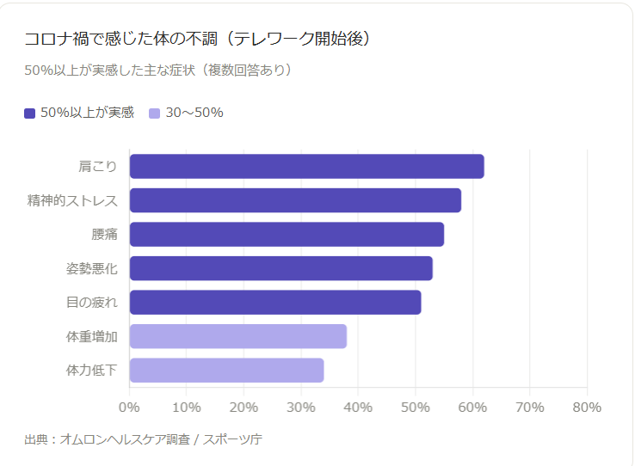
Task: Click the dark purple 50%以上が実感 legend swatch
Action: (x=30, y=113)
